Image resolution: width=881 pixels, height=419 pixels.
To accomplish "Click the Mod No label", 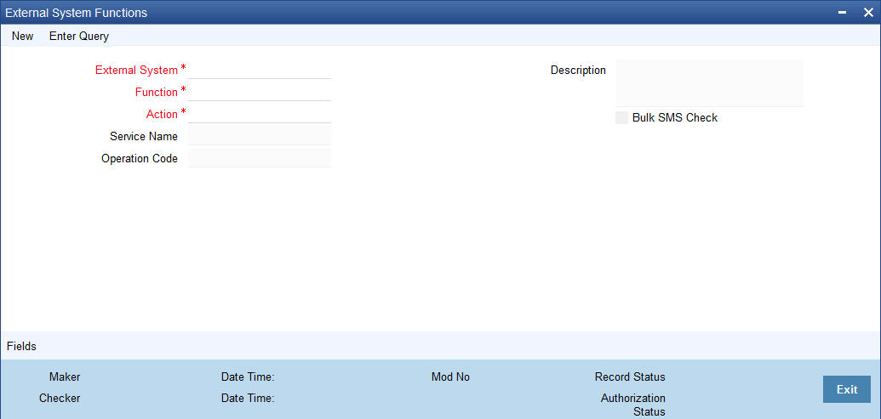I will click(450, 377).
